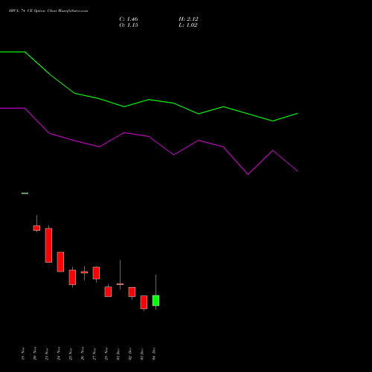The height and width of the screenshot is (372, 372).
Task: Click the purple indicator line
Action: pyautogui.click(x=149, y=136)
